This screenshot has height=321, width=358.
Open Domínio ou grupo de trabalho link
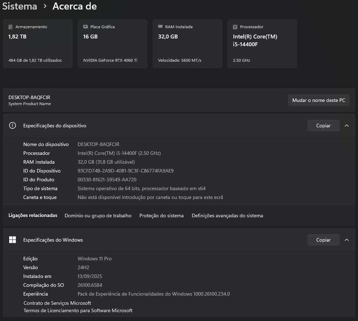[98, 216]
